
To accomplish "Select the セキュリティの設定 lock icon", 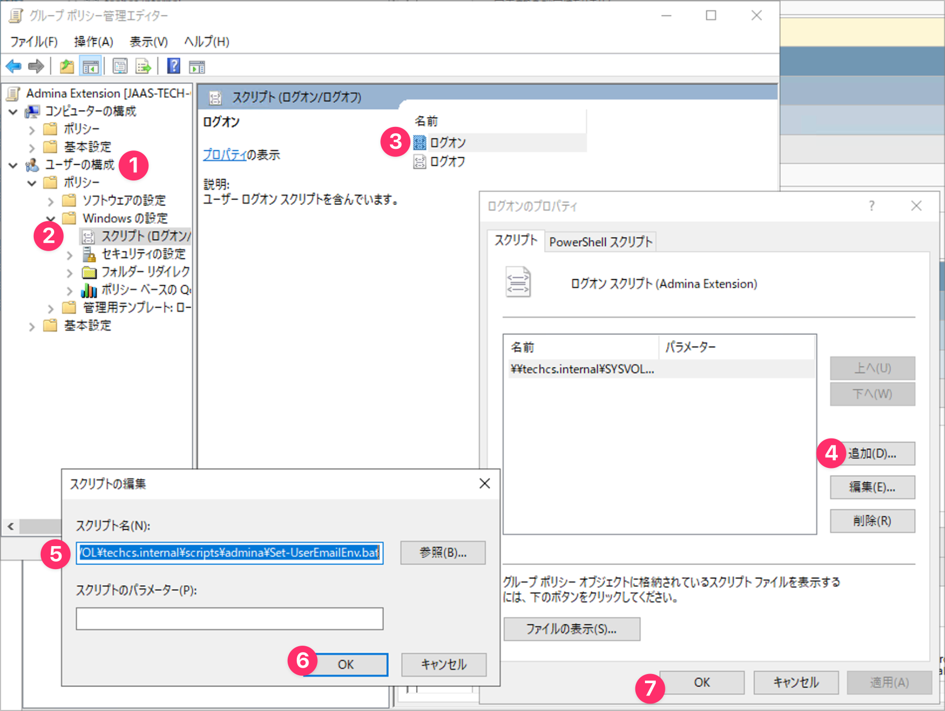I will [88, 254].
